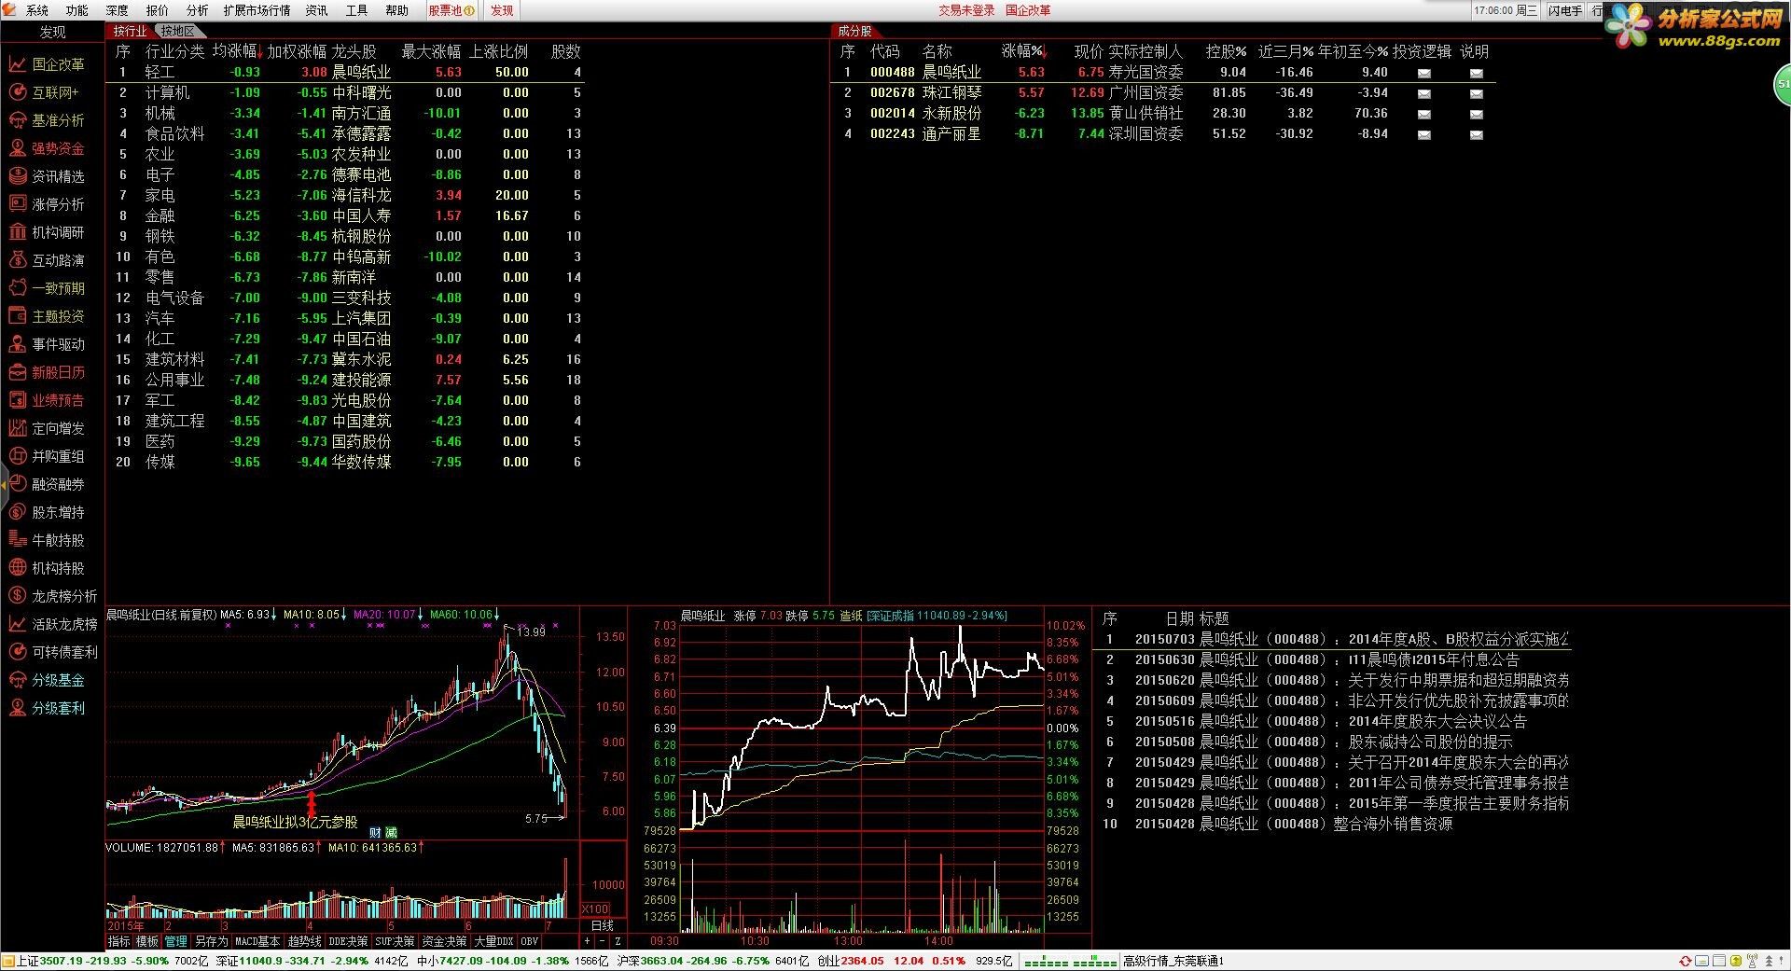This screenshot has height=971, width=1791.
Task: Open 并购重组 sidebar item
Action: click(47, 456)
